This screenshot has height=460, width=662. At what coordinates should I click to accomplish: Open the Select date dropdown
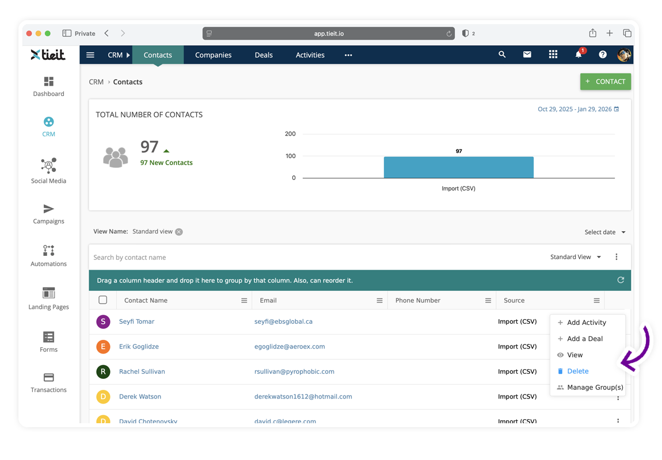click(604, 232)
